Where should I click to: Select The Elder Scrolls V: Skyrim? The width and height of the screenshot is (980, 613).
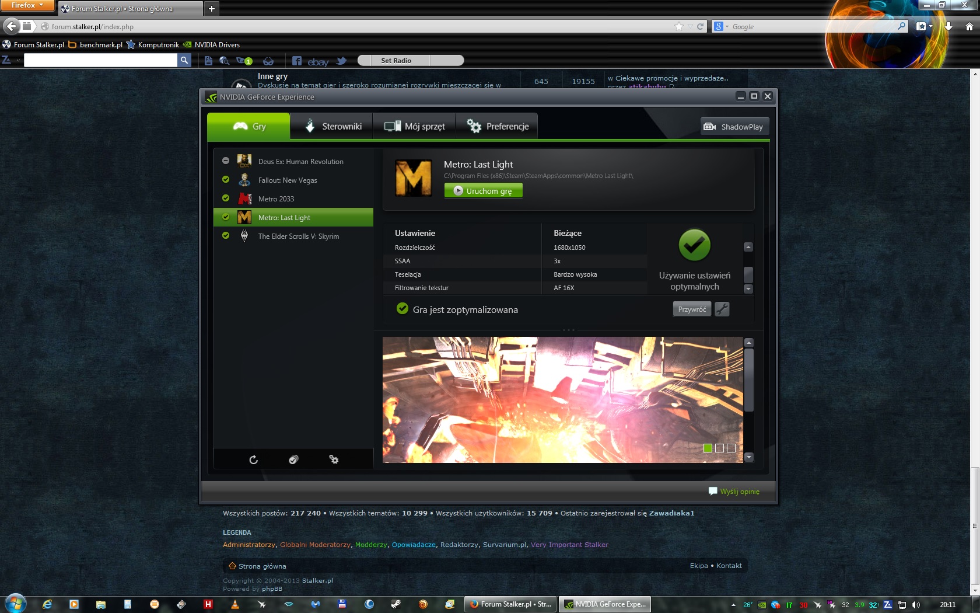click(x=293, y=236)
